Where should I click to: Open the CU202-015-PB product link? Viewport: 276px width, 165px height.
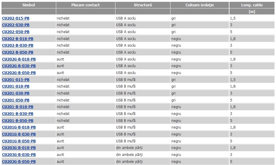click(16, 18)
